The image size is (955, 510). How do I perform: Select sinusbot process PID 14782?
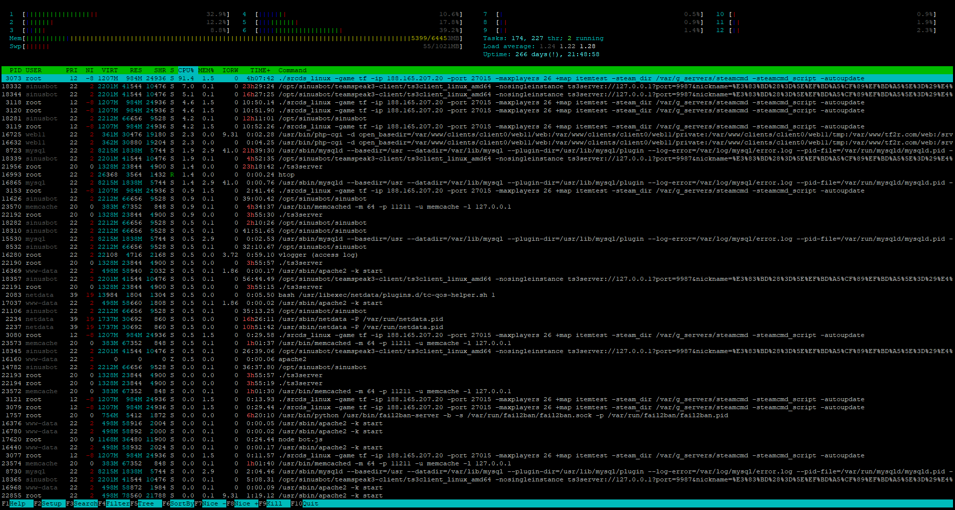tap(477, 367)
